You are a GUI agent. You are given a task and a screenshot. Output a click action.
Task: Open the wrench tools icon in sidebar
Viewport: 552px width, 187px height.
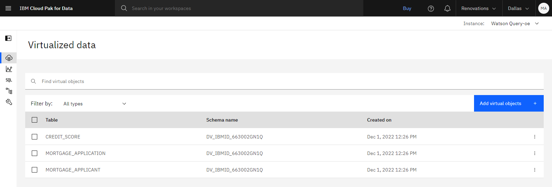coord(9,102)
